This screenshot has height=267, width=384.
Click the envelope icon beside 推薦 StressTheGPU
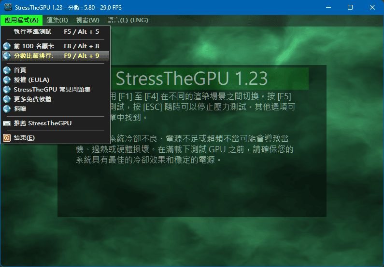pos(6,123)
